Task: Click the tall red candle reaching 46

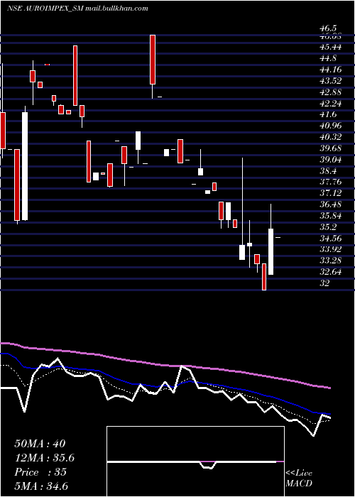Action: (153, 60)
